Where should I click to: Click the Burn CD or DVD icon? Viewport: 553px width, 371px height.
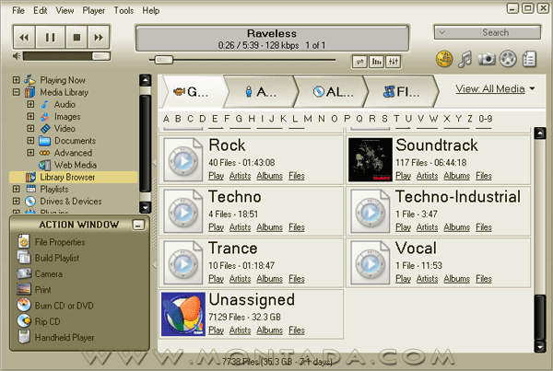tap(27, 306)
